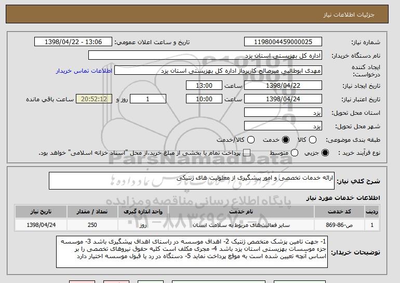Click the شرح کلی نیاز label
Screen dimensions: 400x283
[358, 181]
